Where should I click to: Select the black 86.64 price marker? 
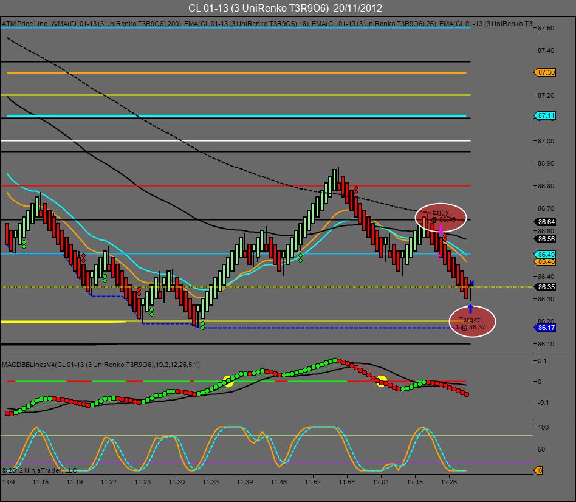coord(545,222)
